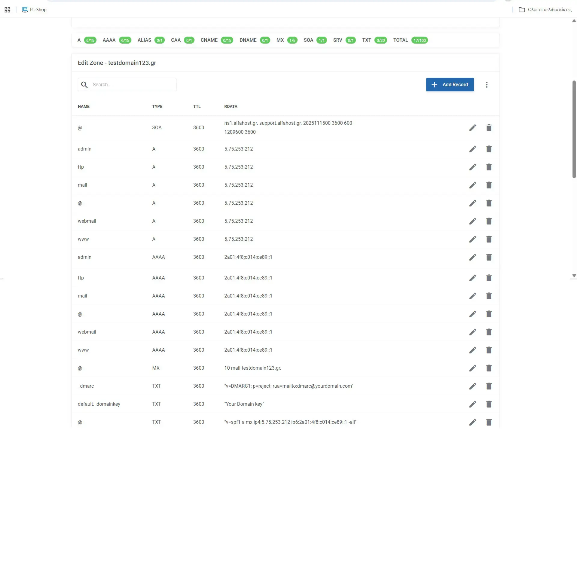Edit the MX record for @
Image resolution: width=577 pixels, height=568 pixels.
click(x=473, y=368)
